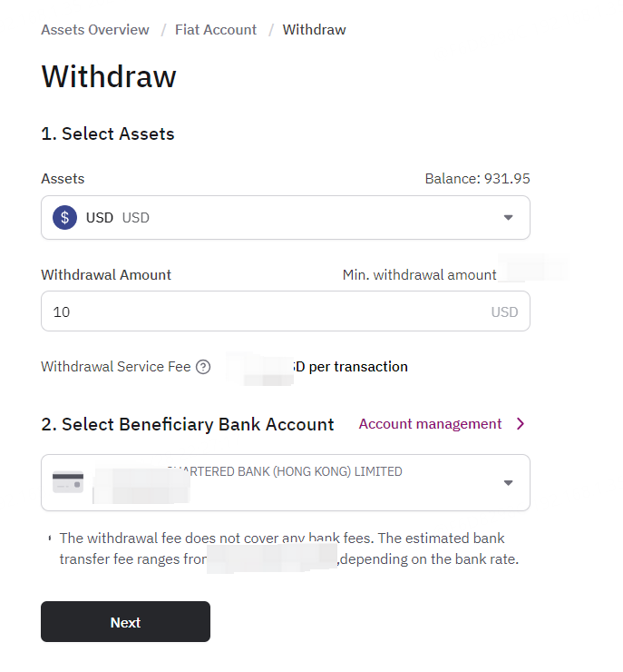This screenshot has height=672, width=623.
Task: Select the Chartered Bank Hong Kong account field
Action: (286, 482)
